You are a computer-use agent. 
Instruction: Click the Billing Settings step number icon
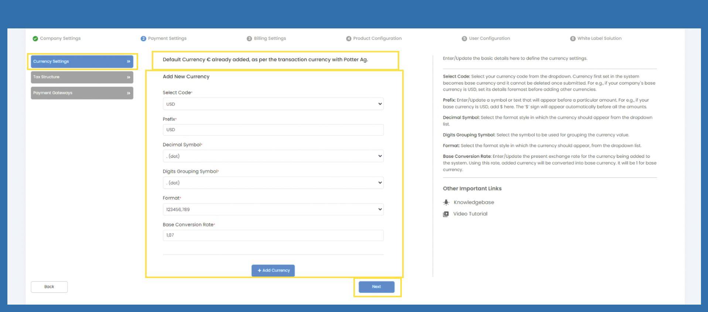click(x=249, y=39)
